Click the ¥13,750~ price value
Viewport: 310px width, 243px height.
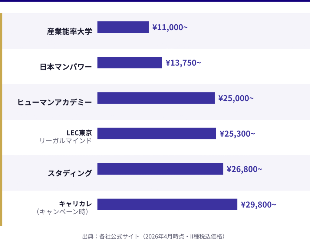coord(183,63)
